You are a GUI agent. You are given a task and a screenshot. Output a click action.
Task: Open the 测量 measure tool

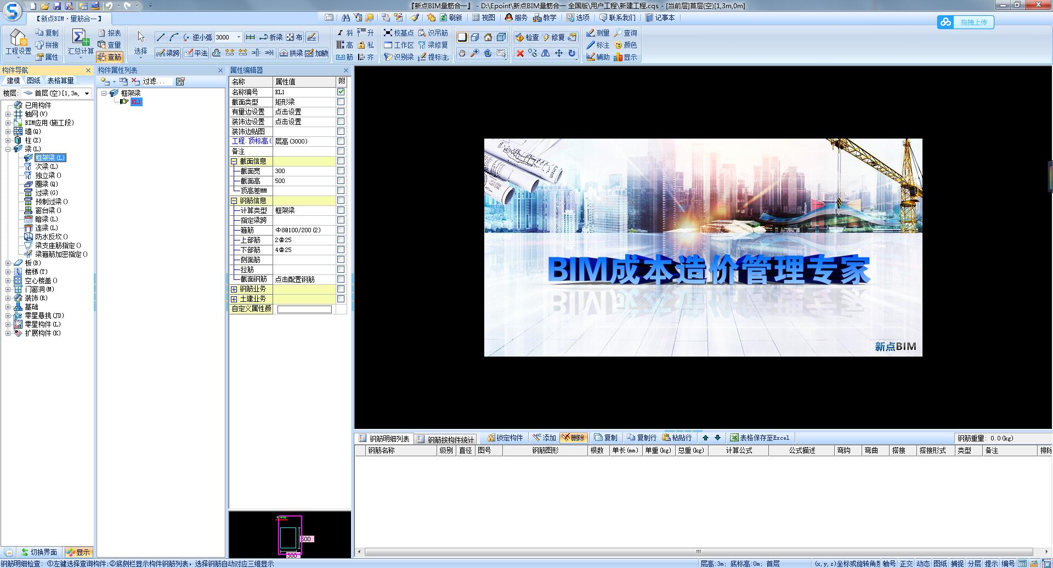pos(598,33)
